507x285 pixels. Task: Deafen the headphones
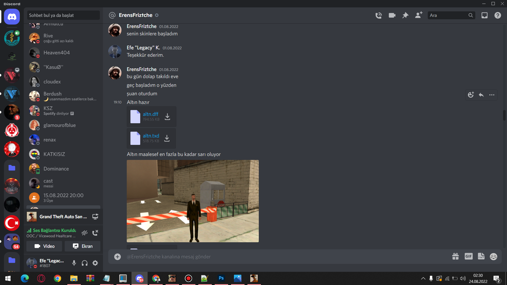tap(84, 263)
